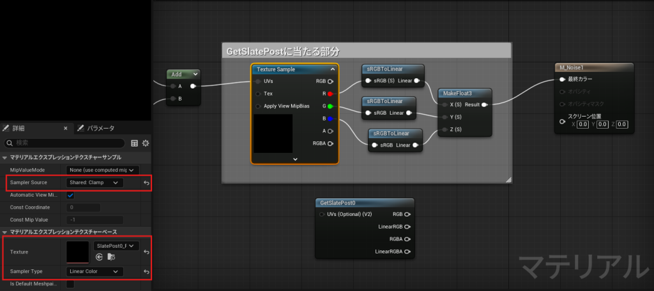Click Add node's A input pin

pyautogui.click(x=173, y=87)
